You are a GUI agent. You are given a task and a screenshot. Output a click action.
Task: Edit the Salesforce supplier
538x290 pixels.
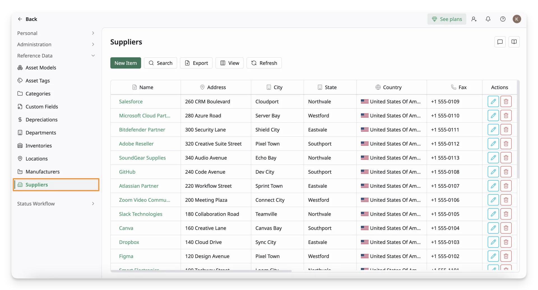point(493,101)
